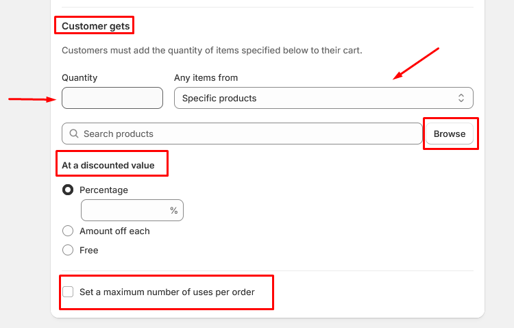514x328 pixels.
Task: Choose the Free discount radio button
Action: point(68,250)
